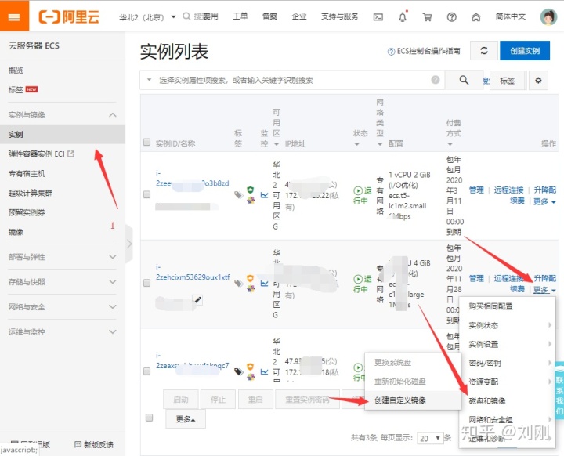
Task: Open the help question mark icon
Action: click(x=451, y=17)
